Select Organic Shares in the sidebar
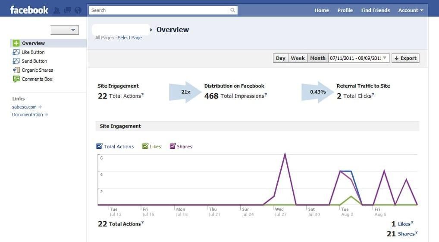The image size is (439, 242). 38,70
